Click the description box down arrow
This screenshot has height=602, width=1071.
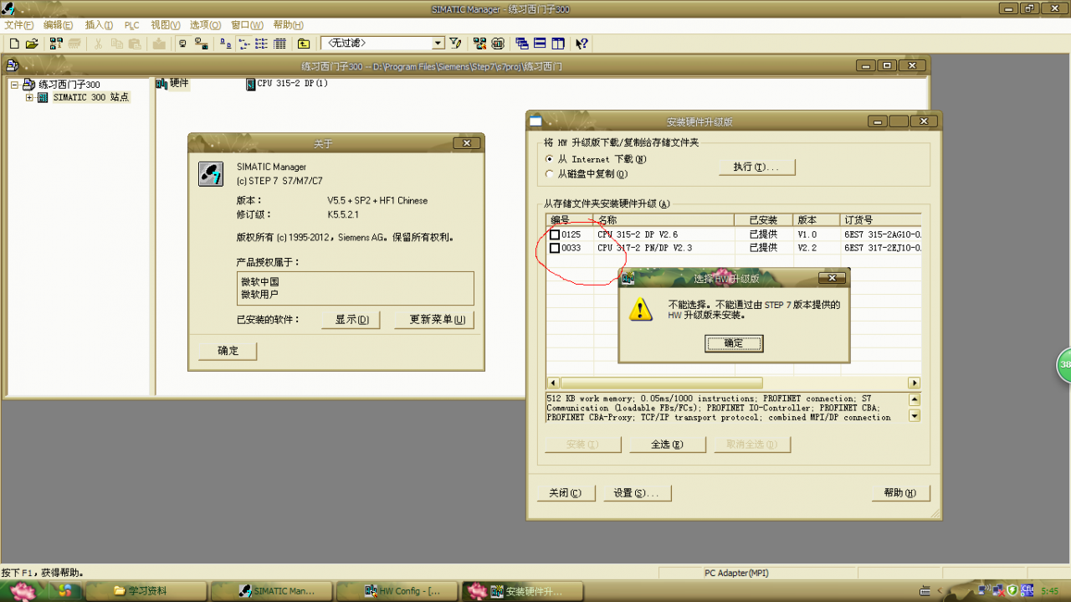pos(915,416)
